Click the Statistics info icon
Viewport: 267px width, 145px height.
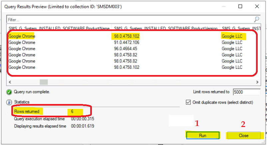pyautogui.click(x=9, y=102)
